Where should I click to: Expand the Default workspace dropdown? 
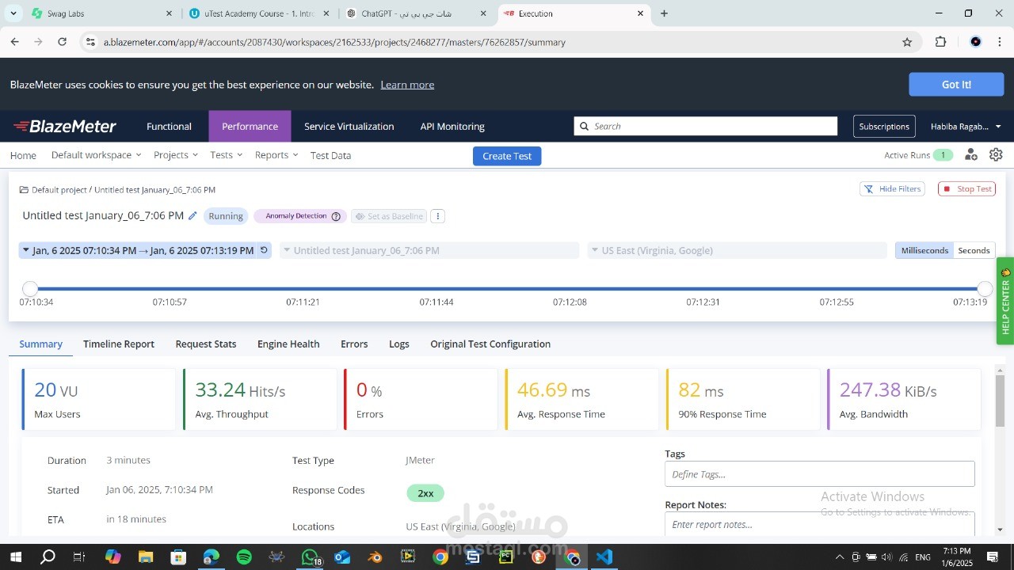tap(96, 155)
